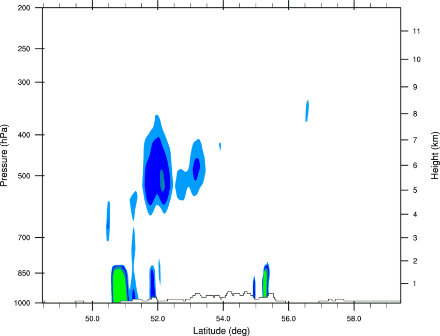440x336 pixels.
Task: Click the 7 km height label
Action: [x=415, y=140]
